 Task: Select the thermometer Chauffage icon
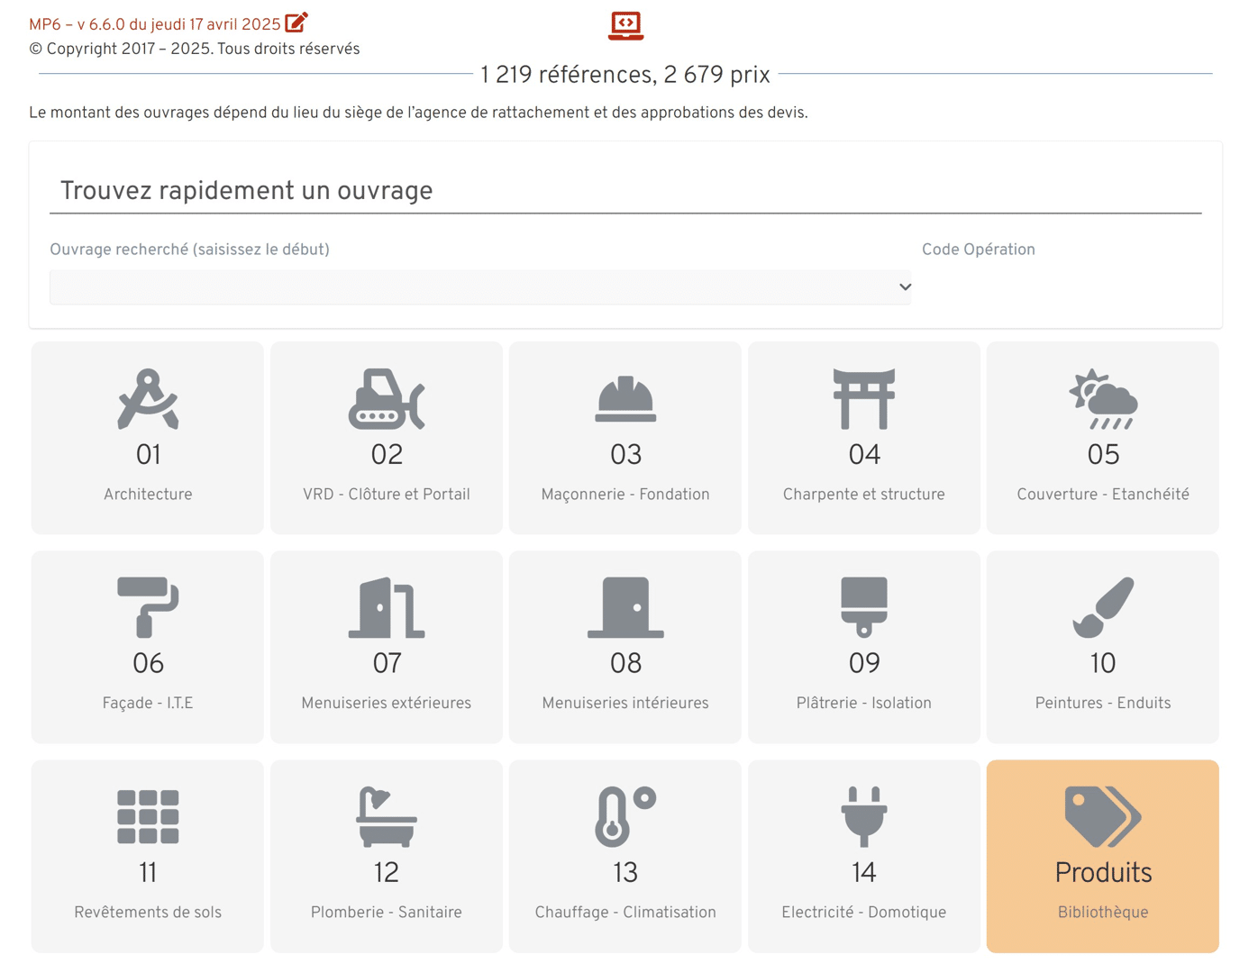click(x=625, y=816)
